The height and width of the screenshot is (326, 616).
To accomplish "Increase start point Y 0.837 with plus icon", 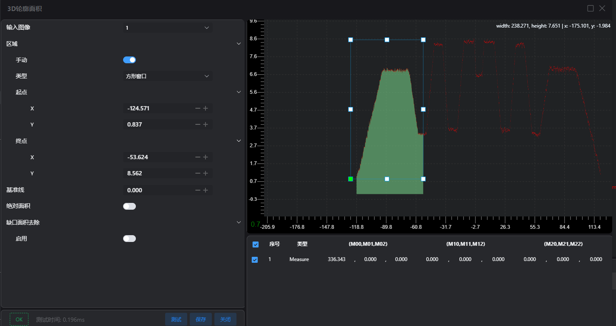I will (x=205, y=124).
